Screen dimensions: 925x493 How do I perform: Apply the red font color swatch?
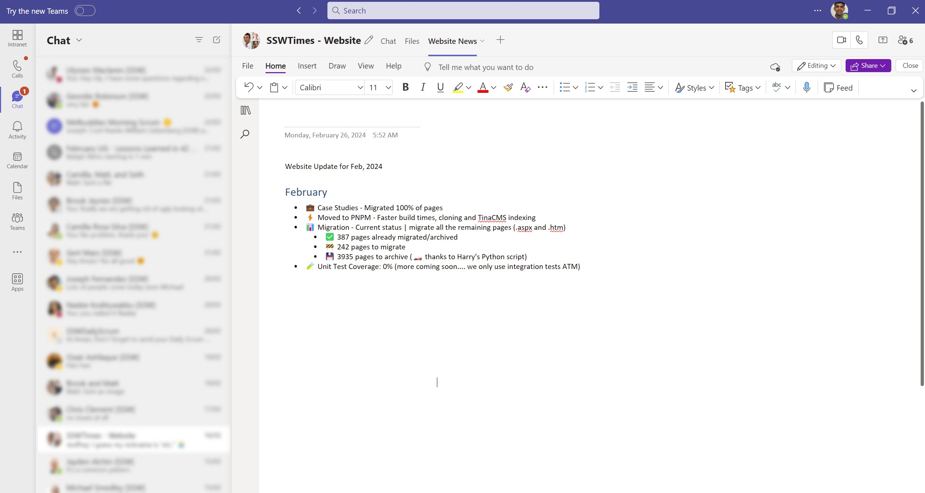point(483,87)
